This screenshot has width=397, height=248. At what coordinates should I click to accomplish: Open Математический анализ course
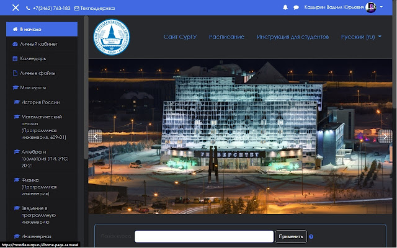[x=42, y=127]
